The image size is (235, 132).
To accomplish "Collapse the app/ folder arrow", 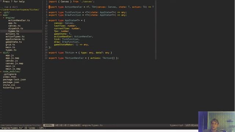I will (x=1, y=15).
